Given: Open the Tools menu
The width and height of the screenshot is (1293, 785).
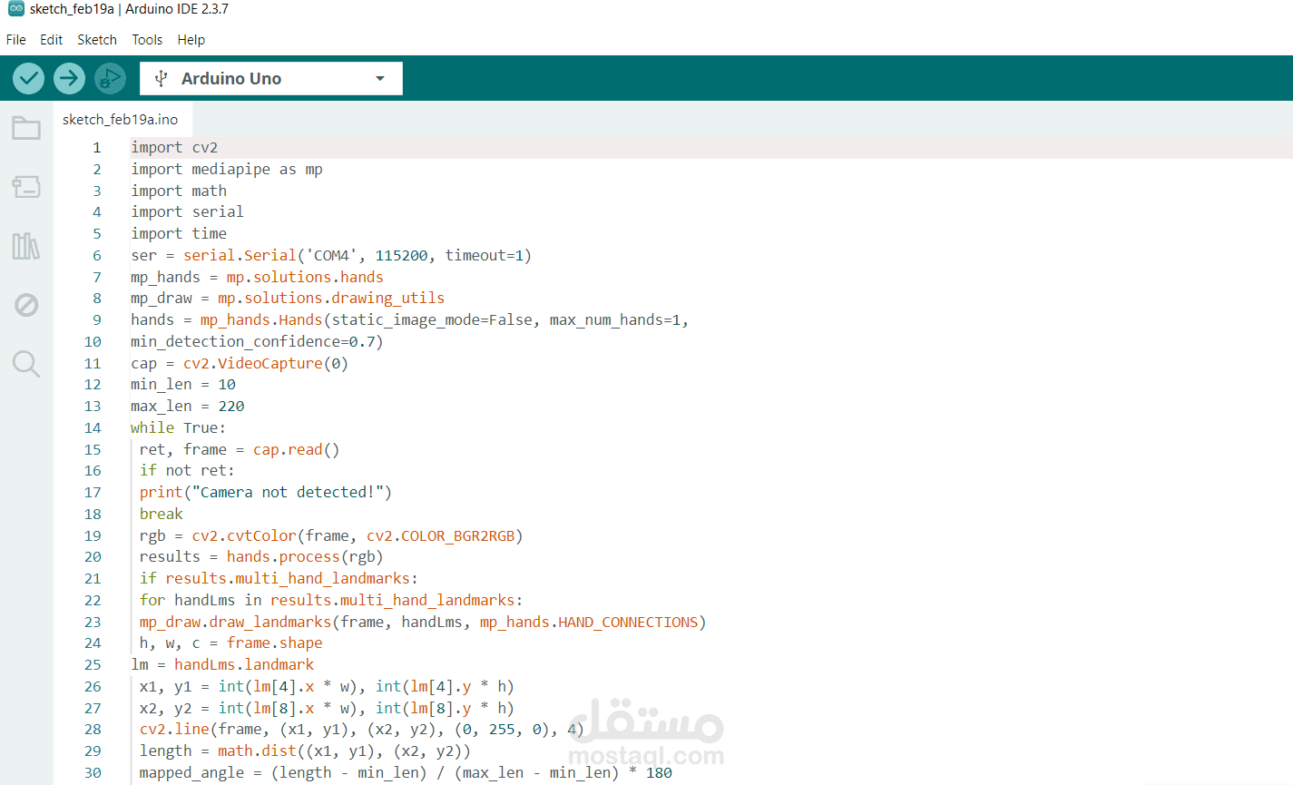Looking at the screenshot, I should pyautogui.click(x=147, y=40).
